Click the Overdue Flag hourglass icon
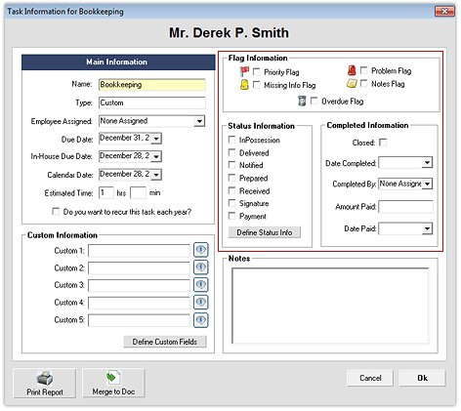The image size is (461, 411). tap(302, 101)
